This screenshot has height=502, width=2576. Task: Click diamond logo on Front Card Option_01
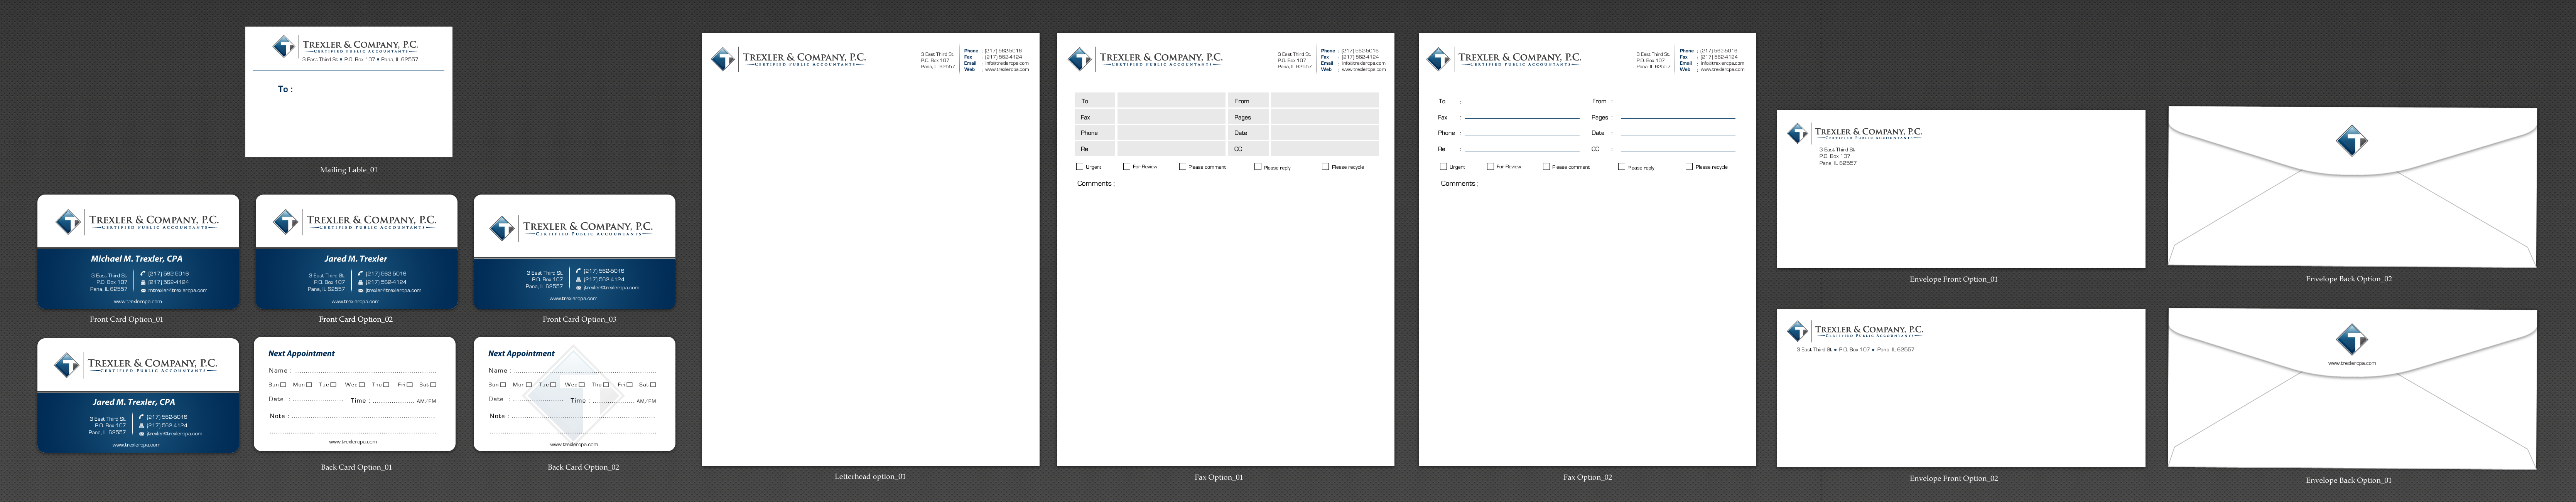[68, 222]
